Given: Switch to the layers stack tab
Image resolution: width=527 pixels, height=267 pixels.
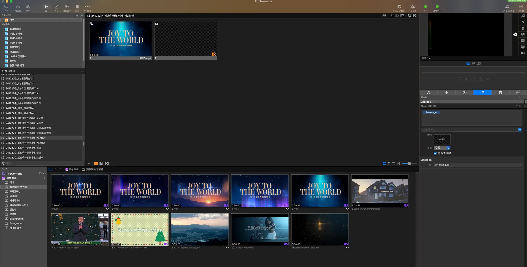Looking at the screenshot, I should [500, 93].
